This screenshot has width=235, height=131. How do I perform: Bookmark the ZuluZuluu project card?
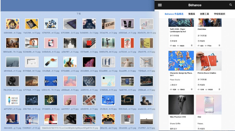coord(219,45)
